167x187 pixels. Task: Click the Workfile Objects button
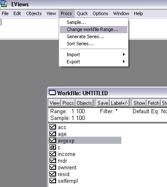point(84,103)
